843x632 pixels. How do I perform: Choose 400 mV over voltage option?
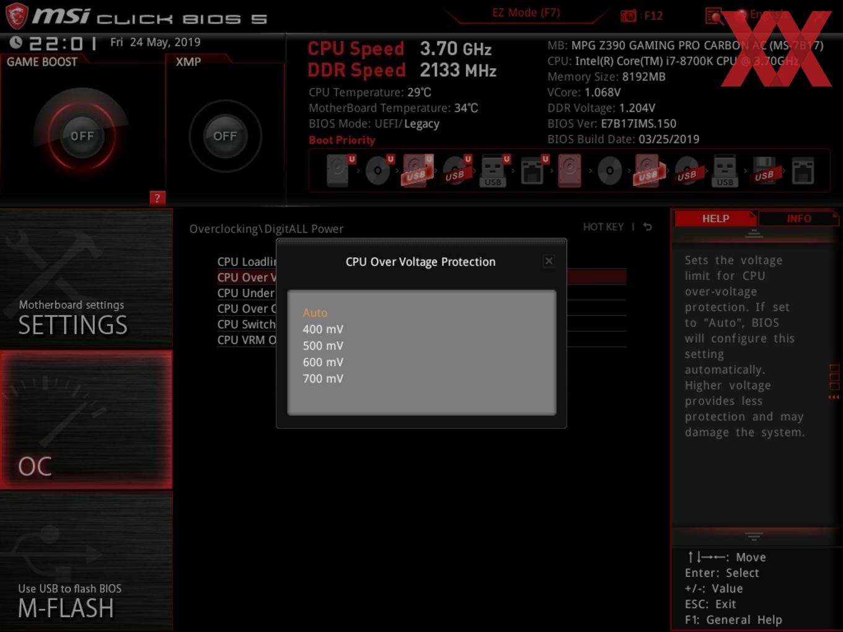coord(323,329)
